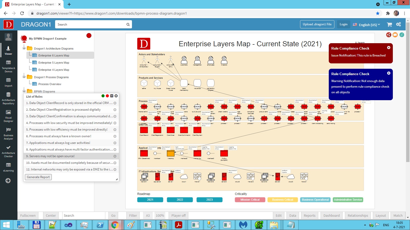Screen dimensions: 410x230
Task: Toggle circle for rule 12 internal networks
Action: pyautogui.click(x=115, y=170)
